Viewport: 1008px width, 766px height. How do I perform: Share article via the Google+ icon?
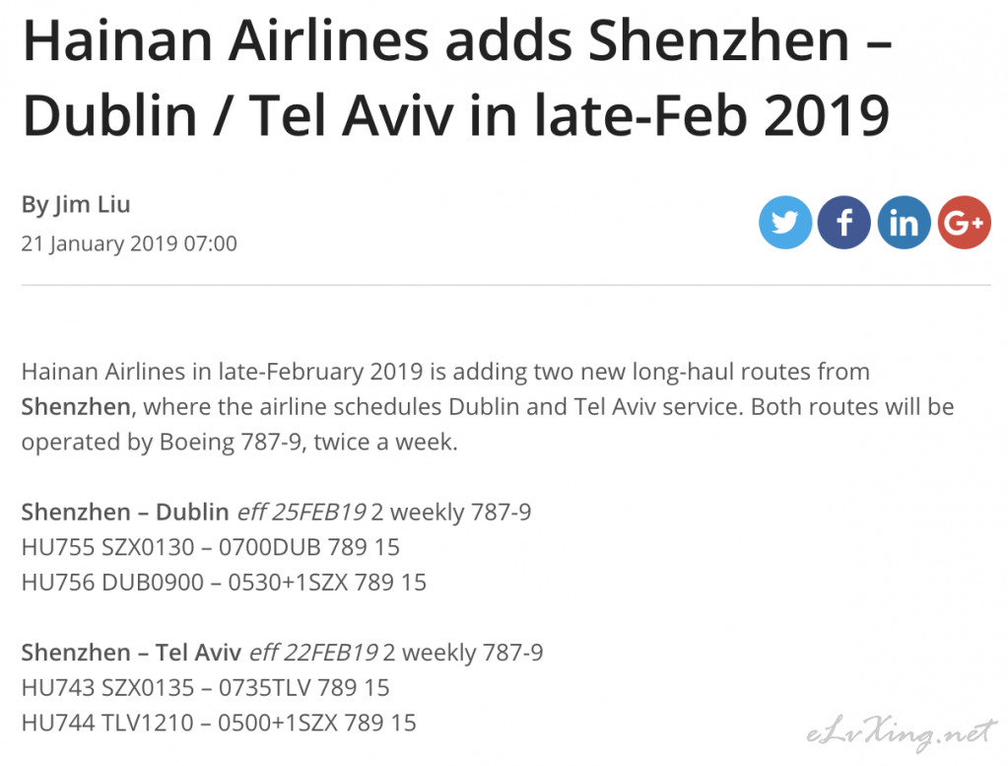tap(964, 223)
